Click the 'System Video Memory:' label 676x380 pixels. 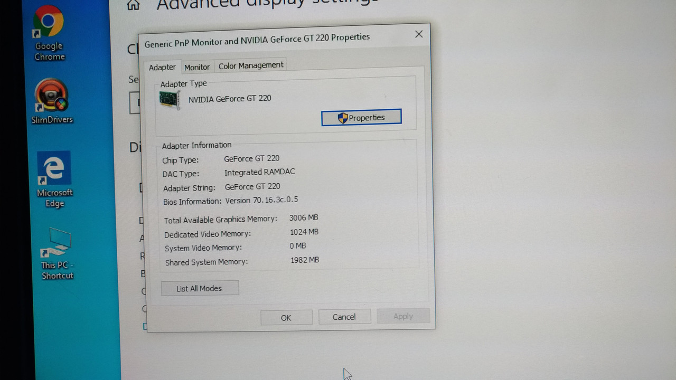(x=203, y=248)
